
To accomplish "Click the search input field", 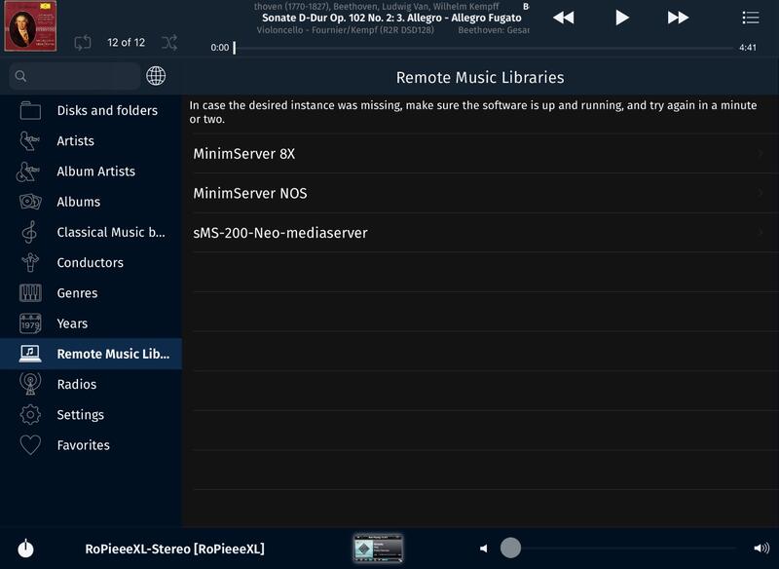I will (78, 76).
